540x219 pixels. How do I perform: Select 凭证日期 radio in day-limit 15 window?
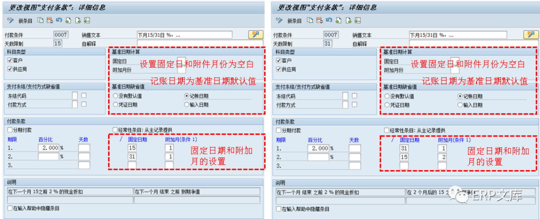114,104
